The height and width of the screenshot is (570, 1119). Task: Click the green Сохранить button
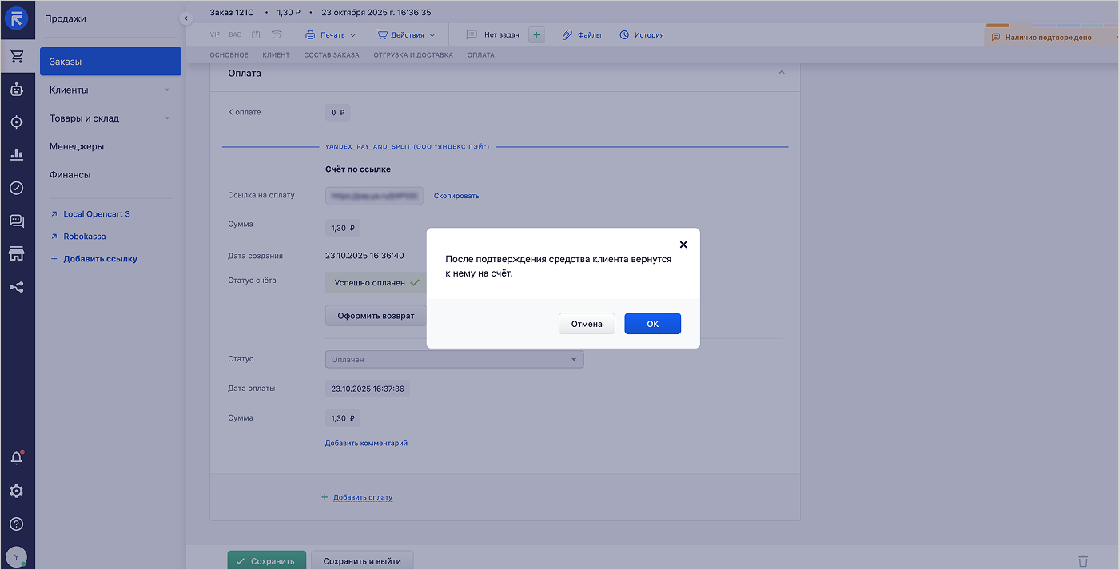tap(266, 561)
